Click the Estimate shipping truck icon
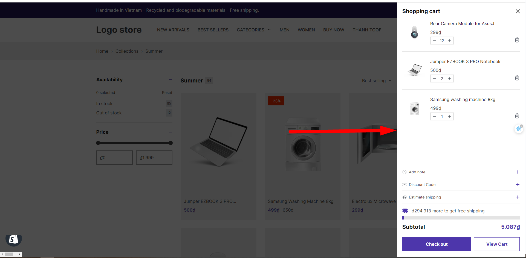Image resolution: width=526 pixels, height=258 pixels. point(404,197)
